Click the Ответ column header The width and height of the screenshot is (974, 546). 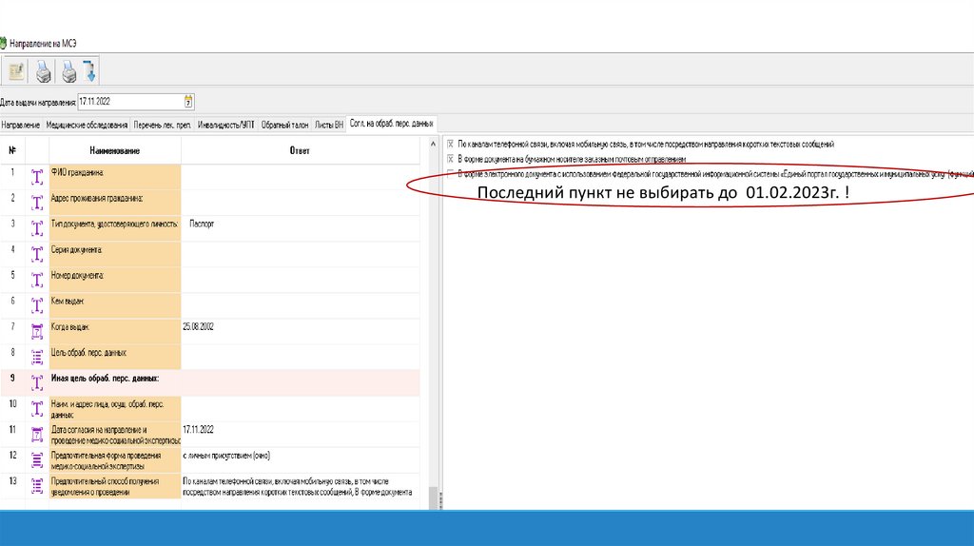point(300,150)
